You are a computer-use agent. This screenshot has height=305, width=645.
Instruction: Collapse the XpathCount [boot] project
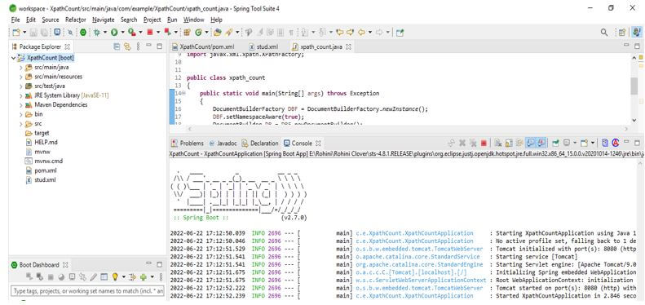pos(14,58)
